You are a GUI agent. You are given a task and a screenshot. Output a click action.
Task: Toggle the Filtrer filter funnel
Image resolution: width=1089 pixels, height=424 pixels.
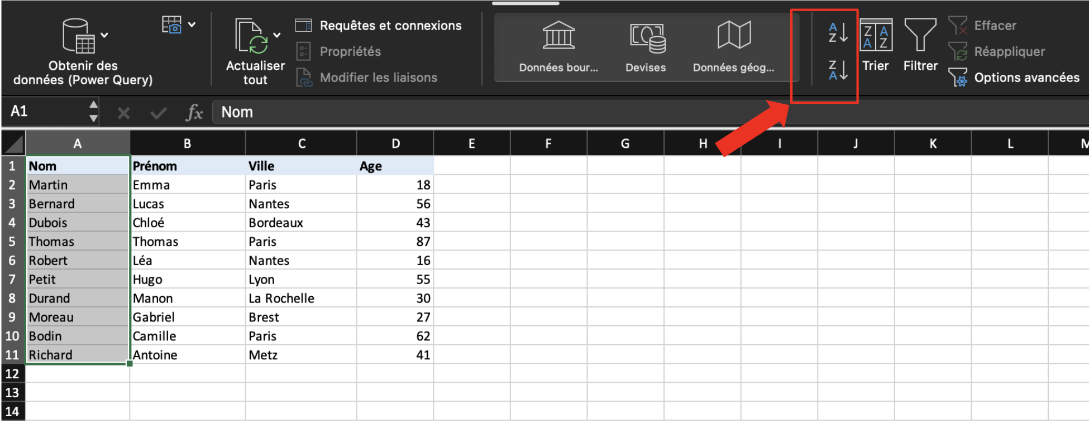920,46
